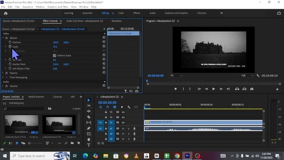Screen dimensions: 284x160
Task: Select the Track Select Forward tool
Action: pyautogui.click(x=89, y=106)
